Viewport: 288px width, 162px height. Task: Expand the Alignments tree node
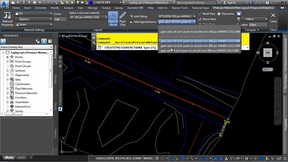pyautogui.click(x=8, y=75)
